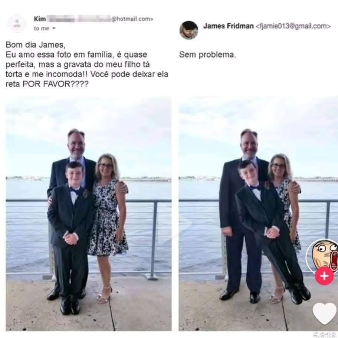Image resolution: width=338 pixels, height=338 pixels.
Task: Click the "Sem problema." reply text
Action: point(207,55)
